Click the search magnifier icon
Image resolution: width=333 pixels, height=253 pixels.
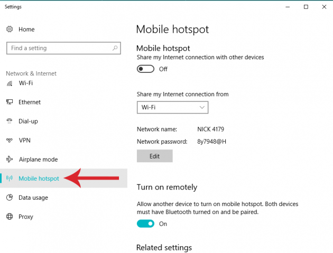pos(115,48)
